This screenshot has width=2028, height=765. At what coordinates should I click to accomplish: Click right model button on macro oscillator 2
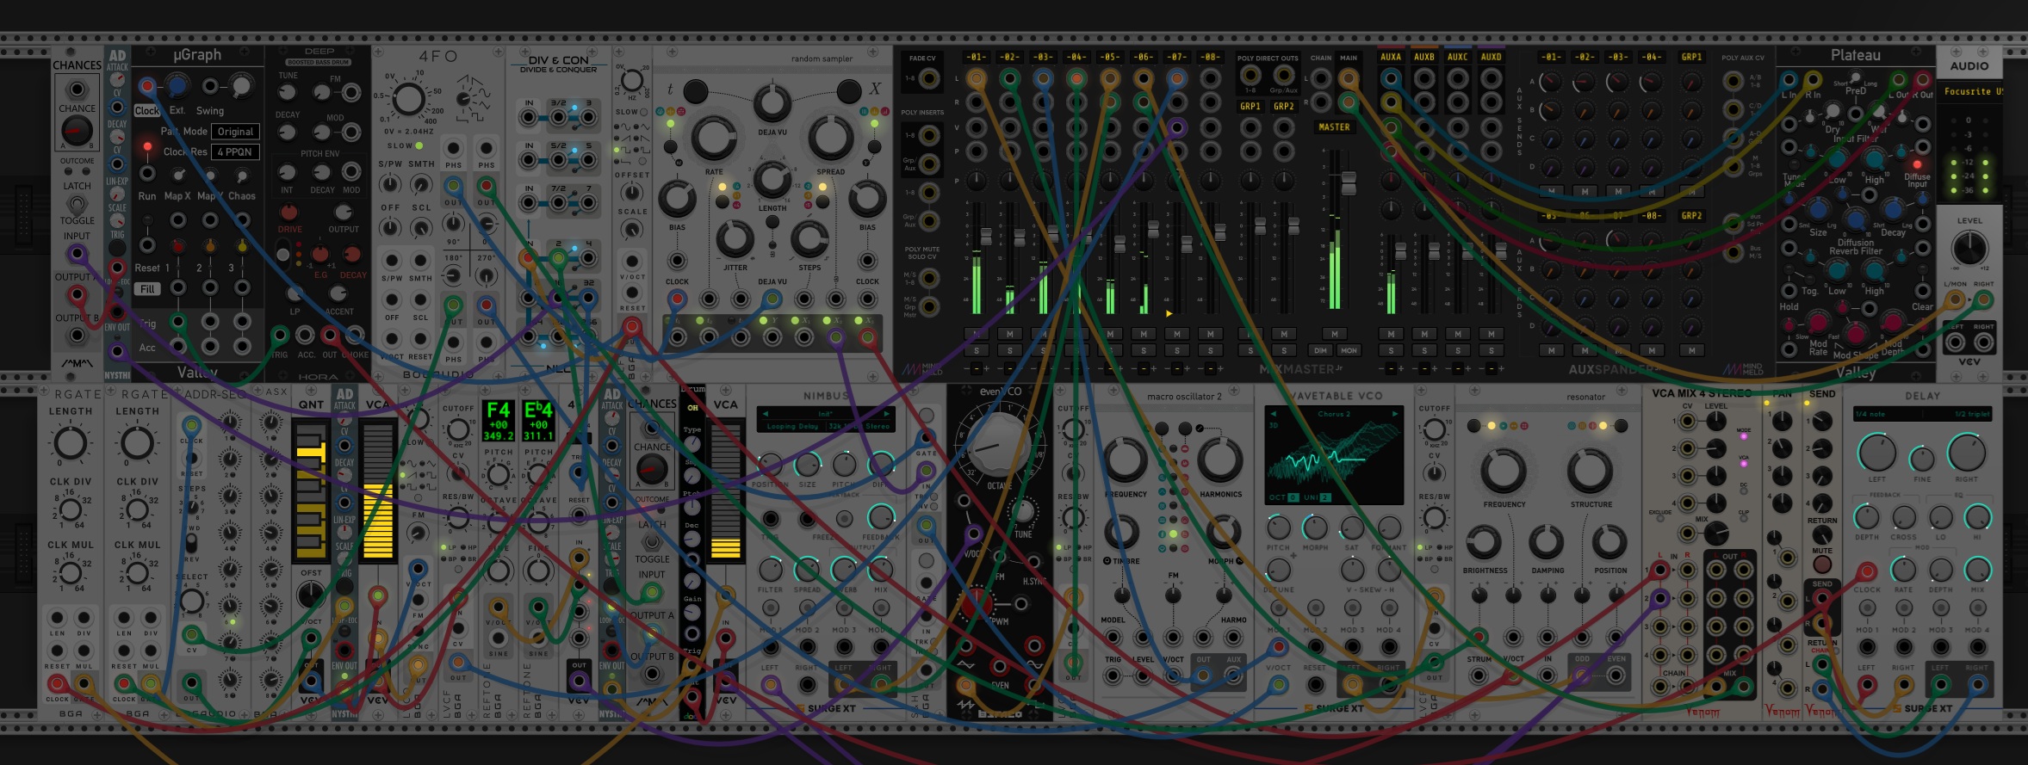[1185, 428]
